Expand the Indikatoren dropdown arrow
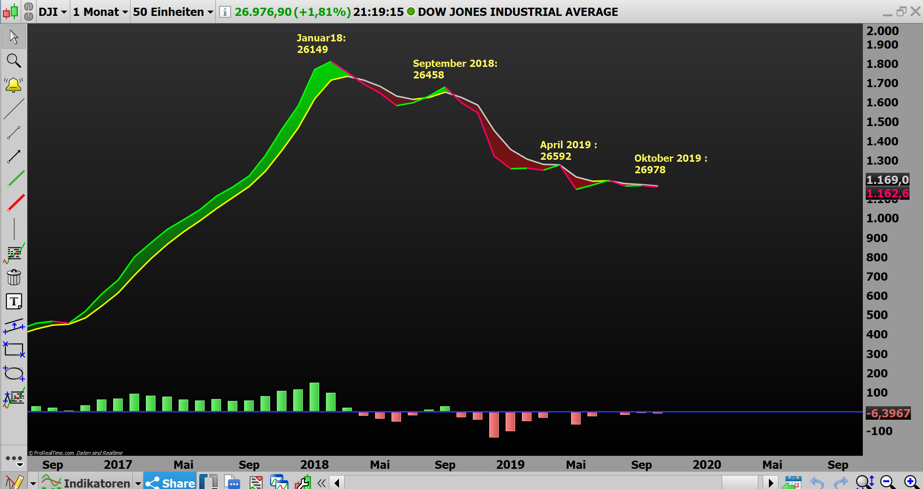The width and height of the screenshot is (923, 489). (138, 483)
